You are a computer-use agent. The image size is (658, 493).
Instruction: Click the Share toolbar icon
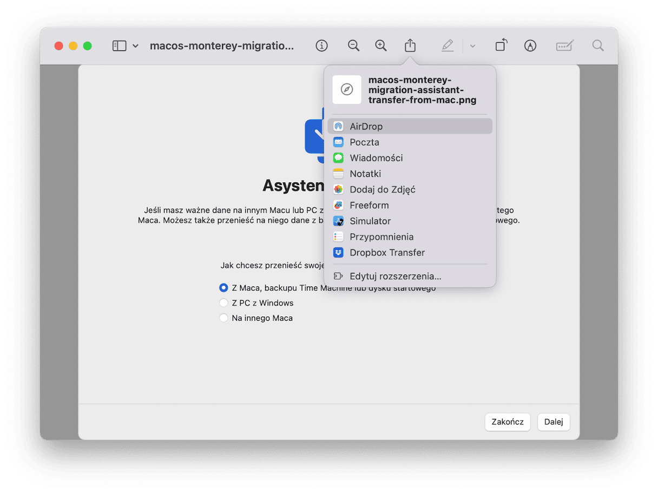point(410,46)
